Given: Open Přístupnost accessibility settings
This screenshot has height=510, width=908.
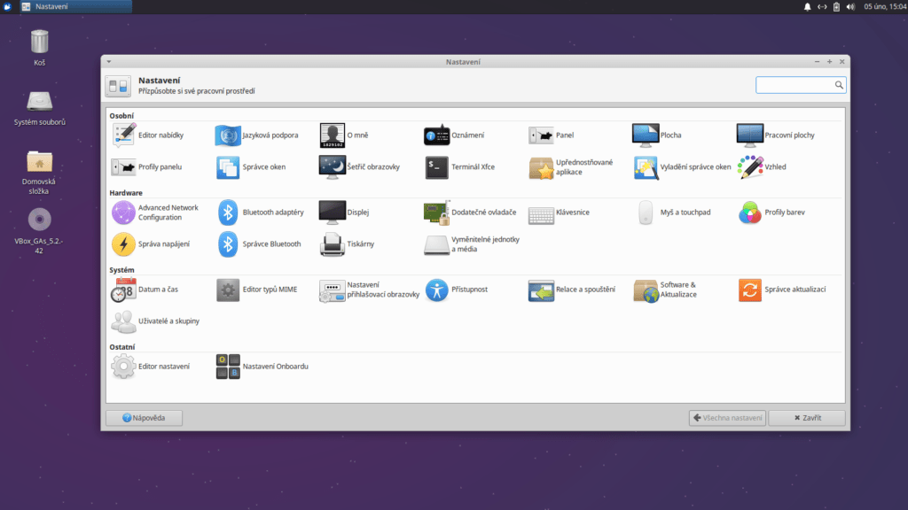Looking at the screenshot, I should click(456, 290).
